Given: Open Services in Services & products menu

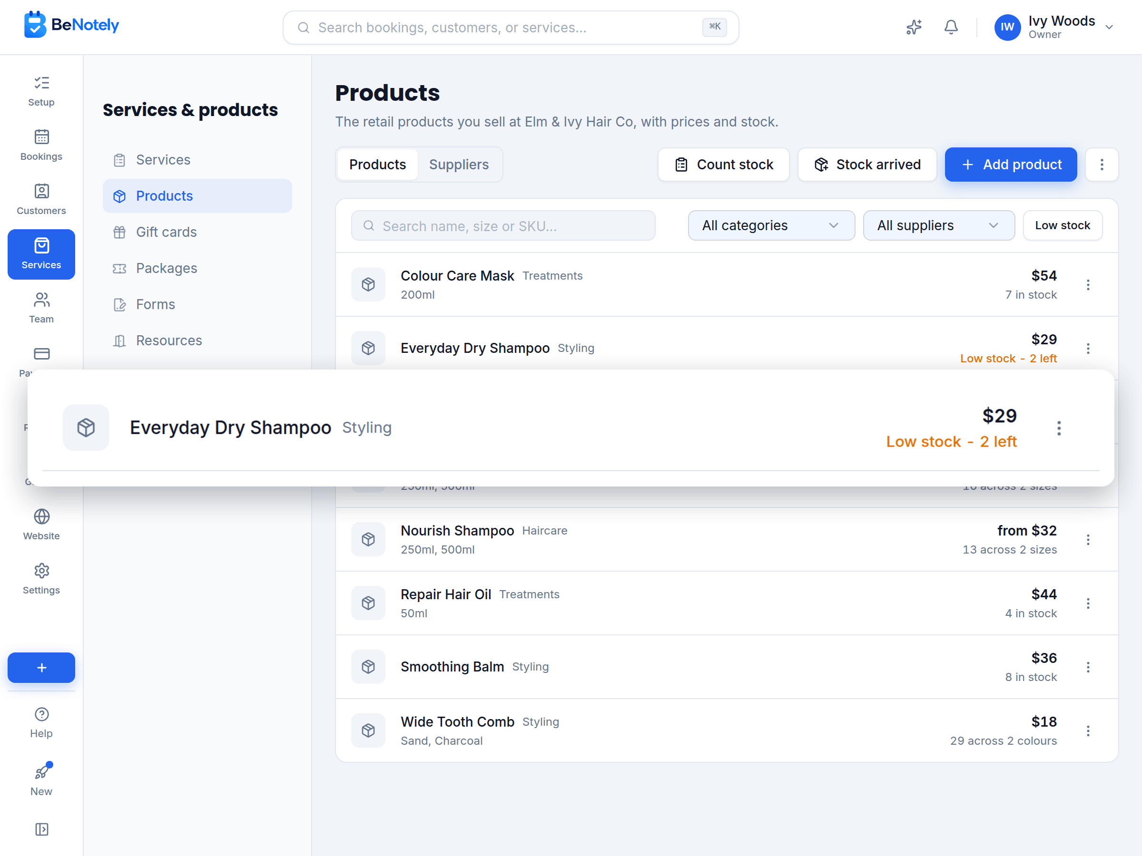Looking at the screenshot, I should (197, 160).
